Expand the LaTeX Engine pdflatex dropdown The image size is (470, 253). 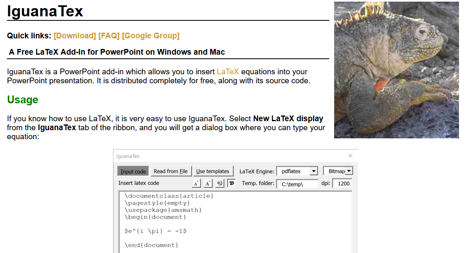[313, 171]
